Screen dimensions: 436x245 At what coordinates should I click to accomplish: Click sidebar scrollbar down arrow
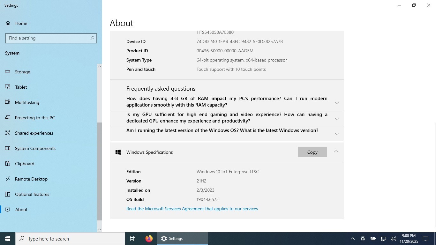(100, 229)
